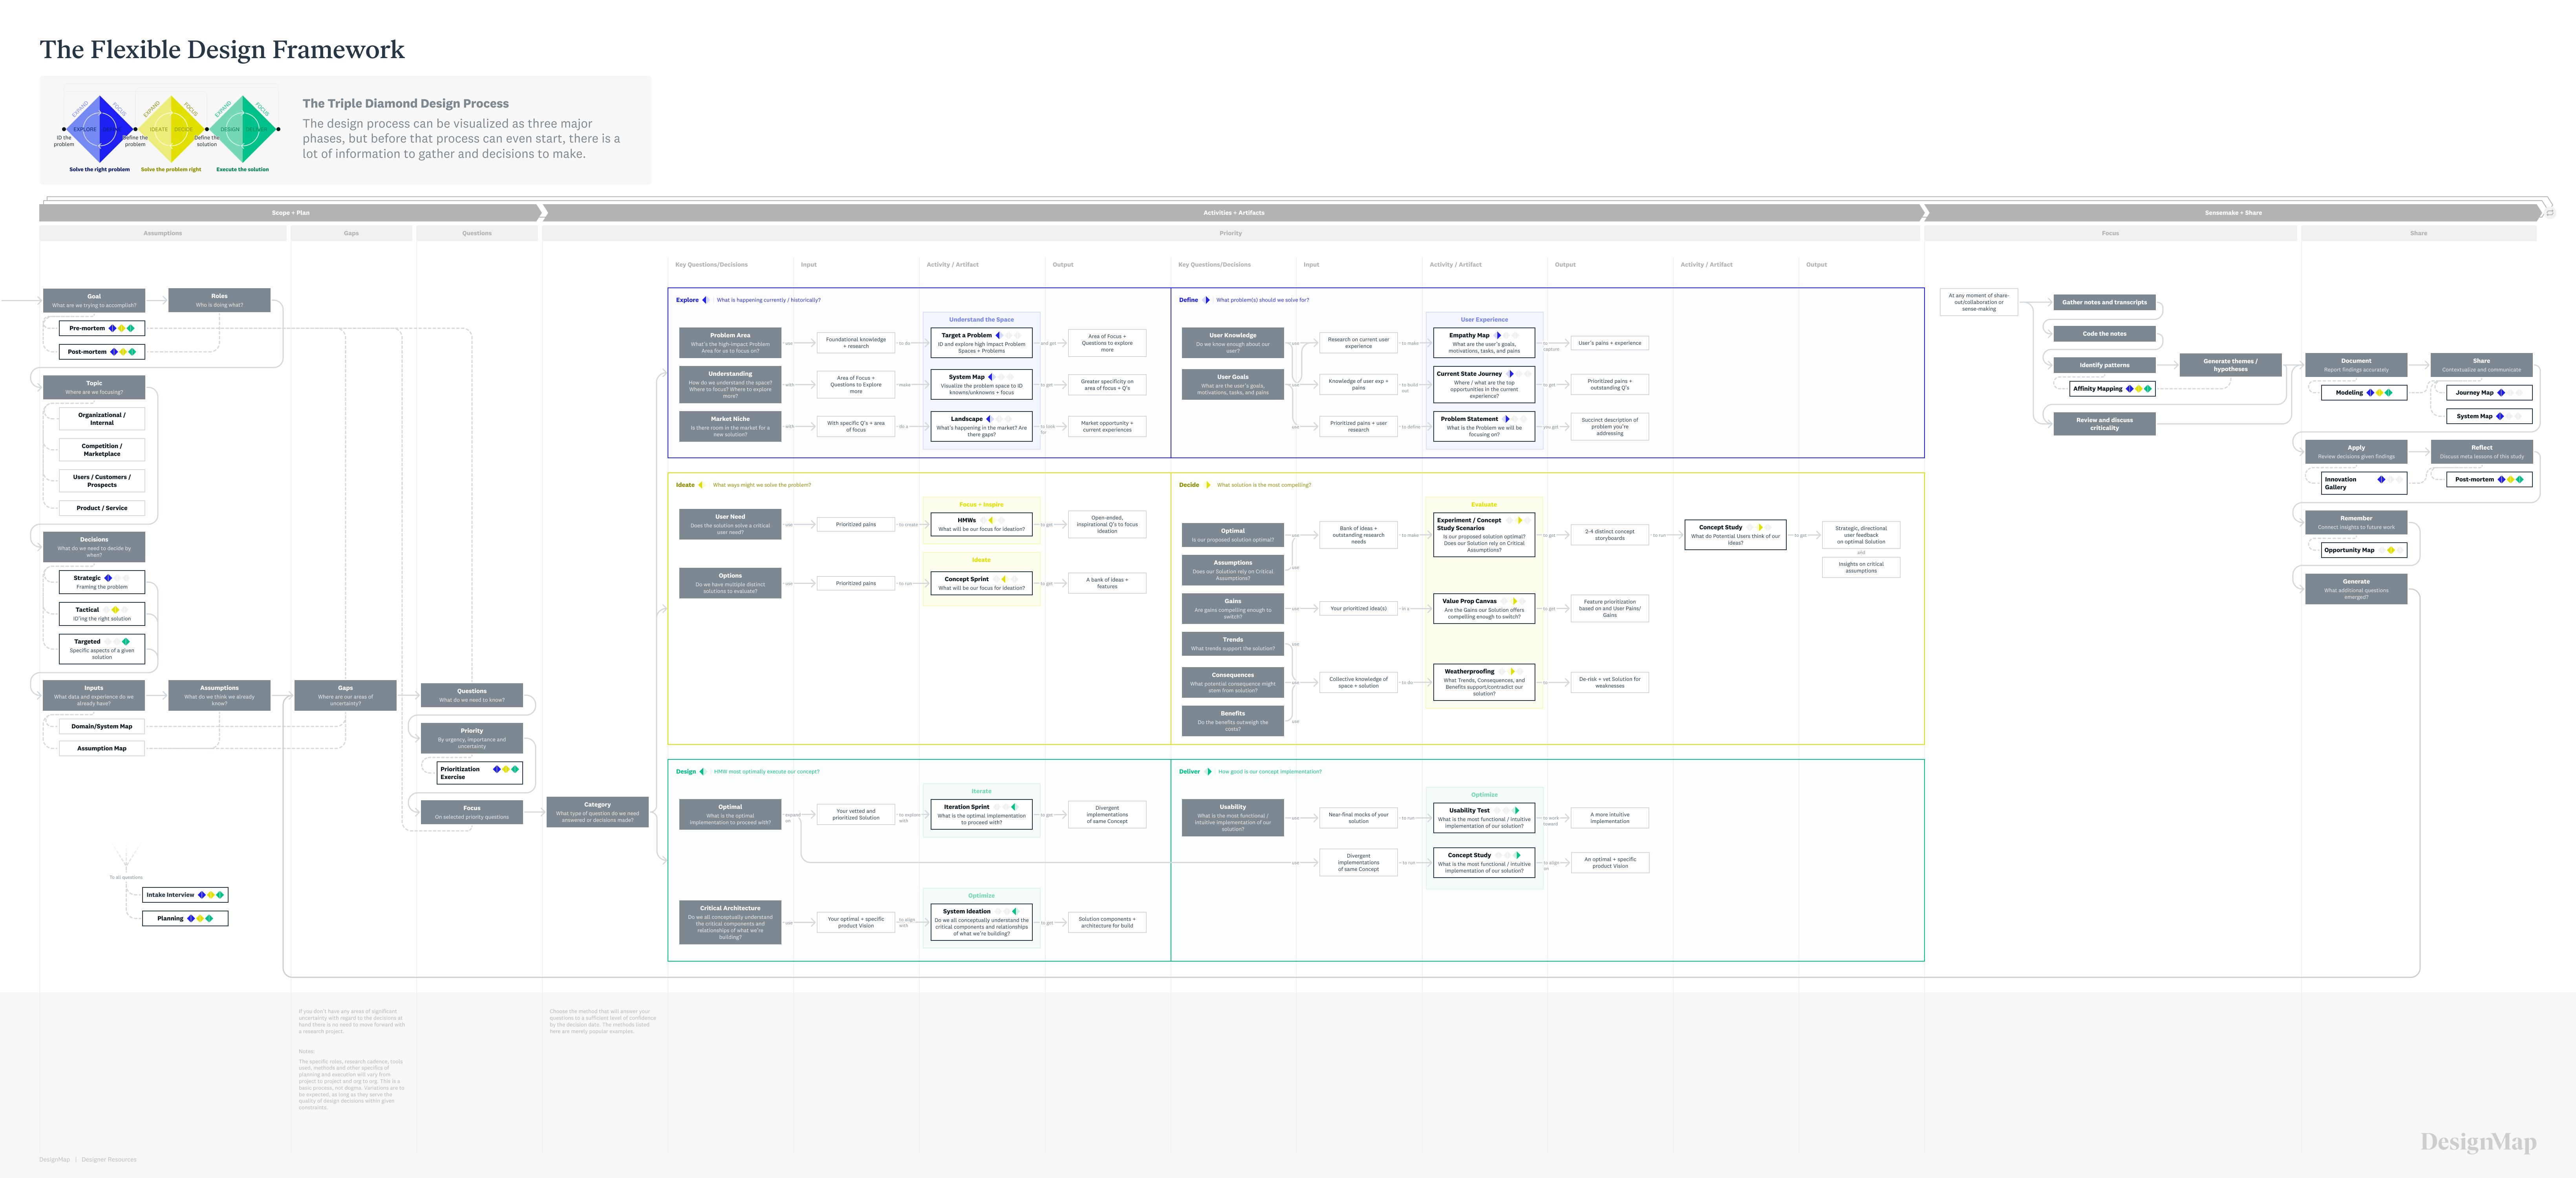
Task: Click the blue Explore diamond in header graphic
Action: 100,129
